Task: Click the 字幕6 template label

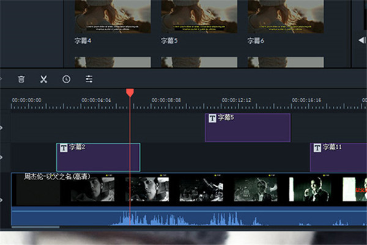Action: click(x=256, y=41)
